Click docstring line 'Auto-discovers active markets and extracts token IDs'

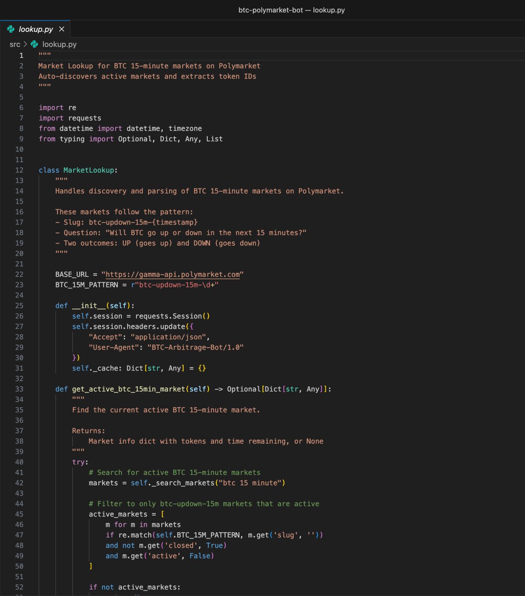click(148, 76)
